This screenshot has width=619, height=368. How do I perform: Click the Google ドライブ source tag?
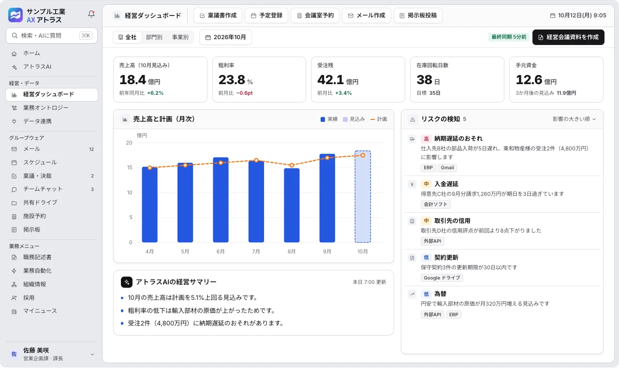(x=442, y=278)
